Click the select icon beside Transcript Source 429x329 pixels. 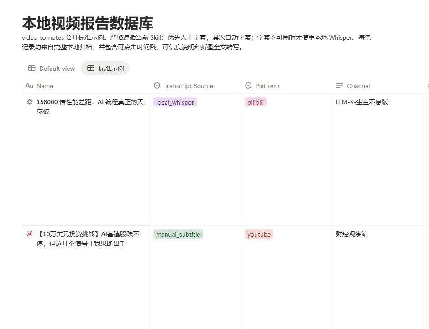coord(157,85)
